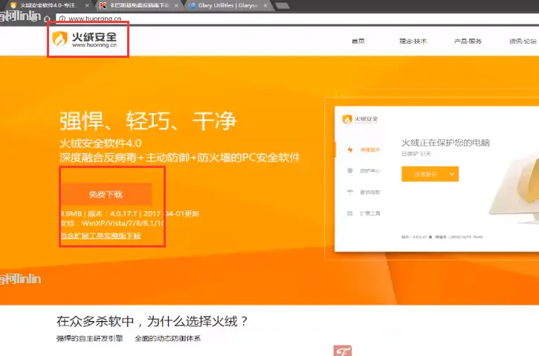Viewport: 539px width, 356px height.
Task: Close the Glary Utilities tab
Action: point(265,5)
